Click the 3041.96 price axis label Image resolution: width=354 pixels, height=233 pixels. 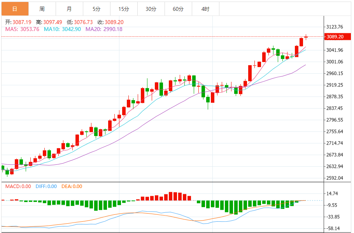coord(335,50)
